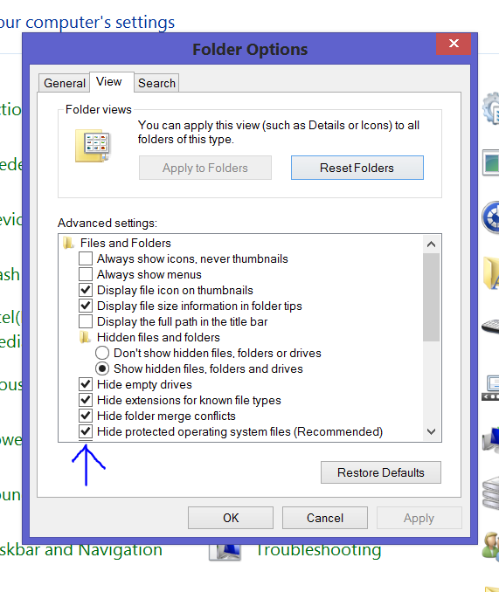This screenshot has height=592, width=499.
Task: Close the Folder Options dialog
Action: point(454,44)
